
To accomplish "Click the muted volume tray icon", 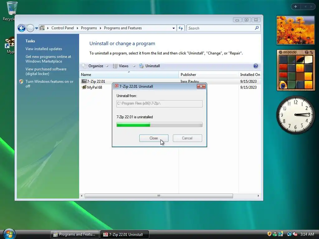I will [295, 234].
